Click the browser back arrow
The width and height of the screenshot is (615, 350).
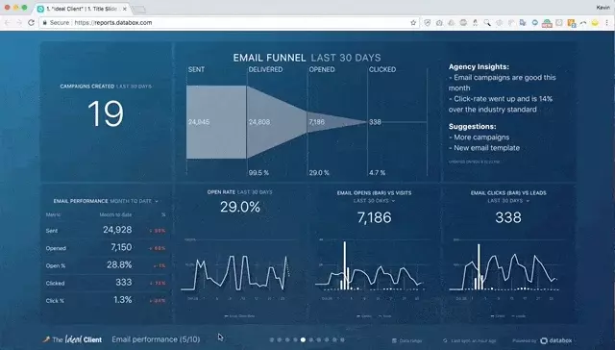7,23
